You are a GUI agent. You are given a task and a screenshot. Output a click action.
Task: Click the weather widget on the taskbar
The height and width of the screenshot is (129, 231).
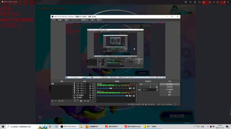coord(199,126)
